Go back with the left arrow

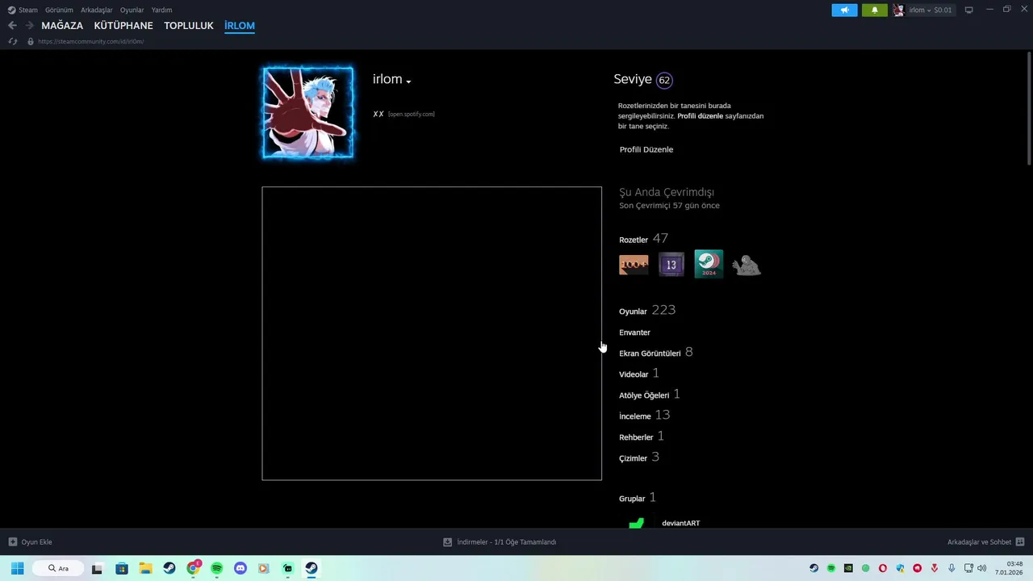click(x=12, y=26)
